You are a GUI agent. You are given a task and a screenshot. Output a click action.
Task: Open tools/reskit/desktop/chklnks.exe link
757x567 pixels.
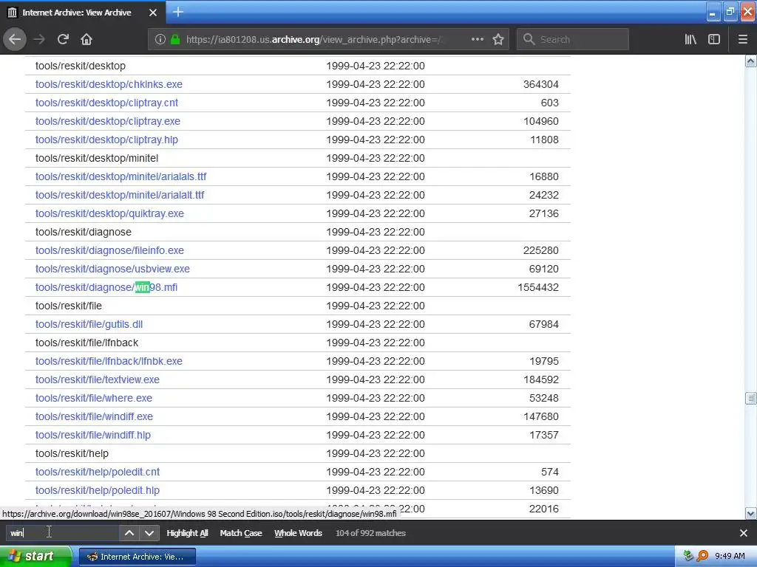(109, 84)
